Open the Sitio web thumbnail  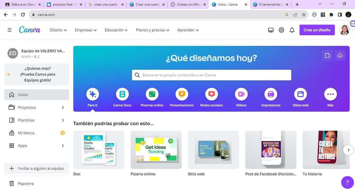click(x=213, y=150)
